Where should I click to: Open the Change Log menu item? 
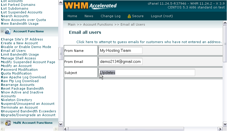(x=111, y=16)
